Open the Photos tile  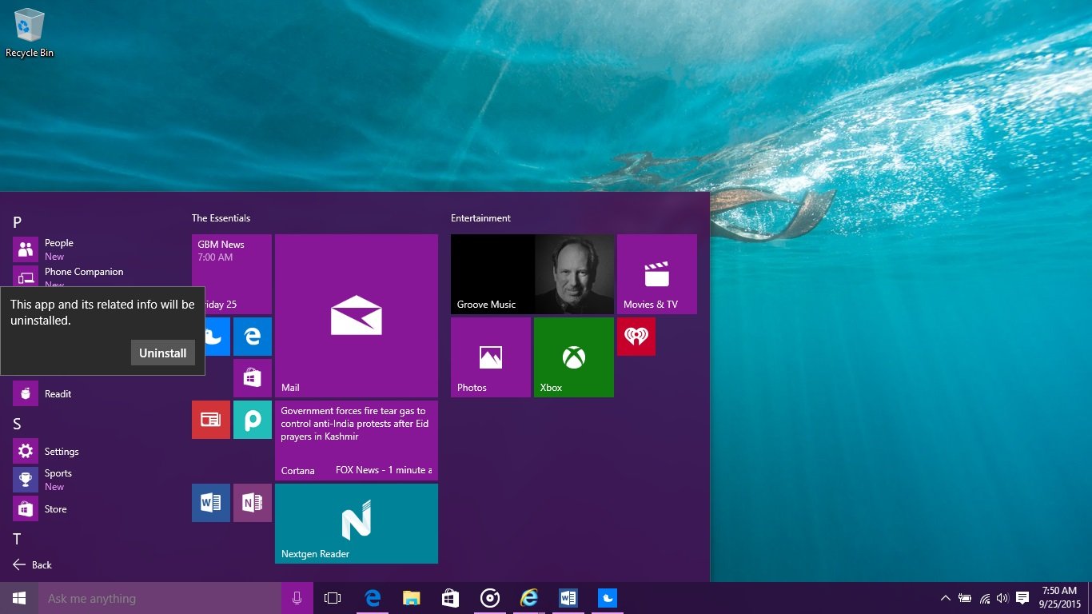point(491,357)
